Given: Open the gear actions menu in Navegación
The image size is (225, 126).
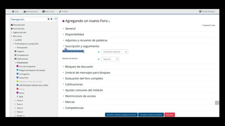Looking at the screenshot, I should point(52,19).
